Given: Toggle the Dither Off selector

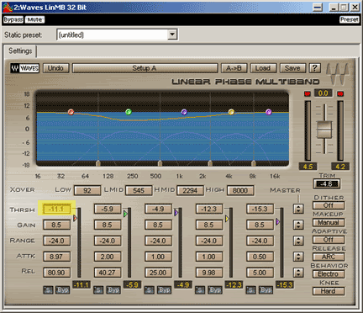Looking at the screenshot, I should coord(329,205).
